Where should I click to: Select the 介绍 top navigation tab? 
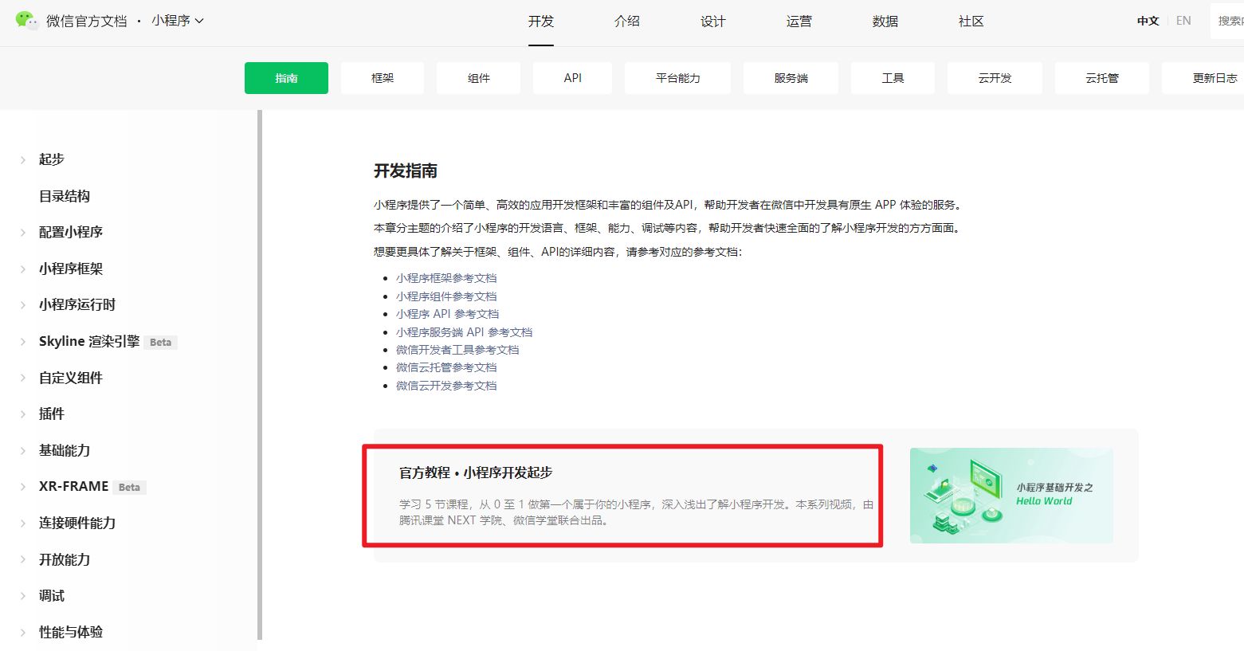(x=627, y=22)
